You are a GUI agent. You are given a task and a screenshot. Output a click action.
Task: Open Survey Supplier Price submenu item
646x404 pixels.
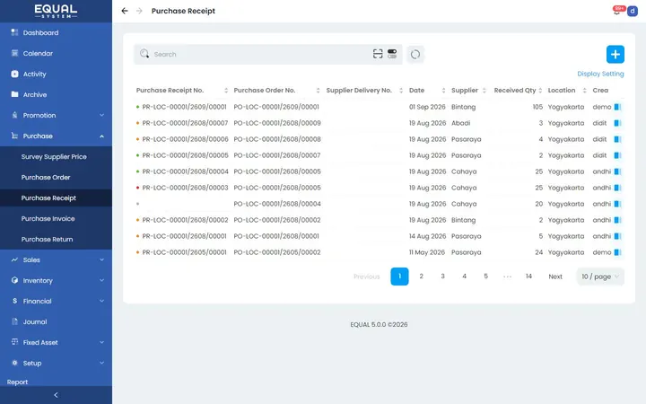click(54, 156)
